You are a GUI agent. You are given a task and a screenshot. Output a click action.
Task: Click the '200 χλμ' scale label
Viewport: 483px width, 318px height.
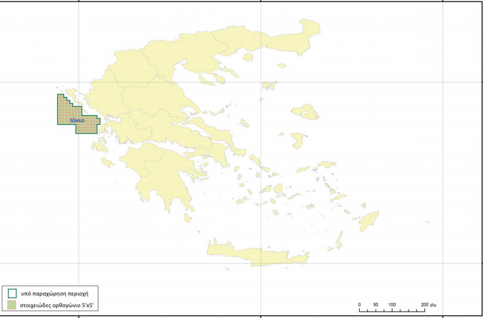tap(429, 304)
